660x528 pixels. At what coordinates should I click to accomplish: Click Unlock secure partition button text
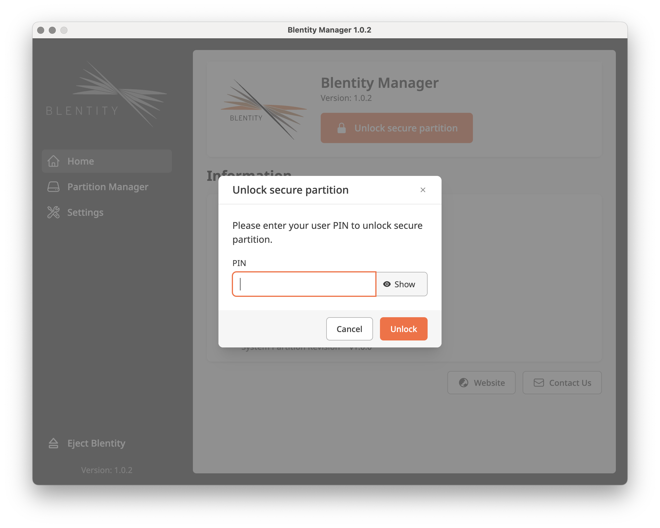coord(406,128)
